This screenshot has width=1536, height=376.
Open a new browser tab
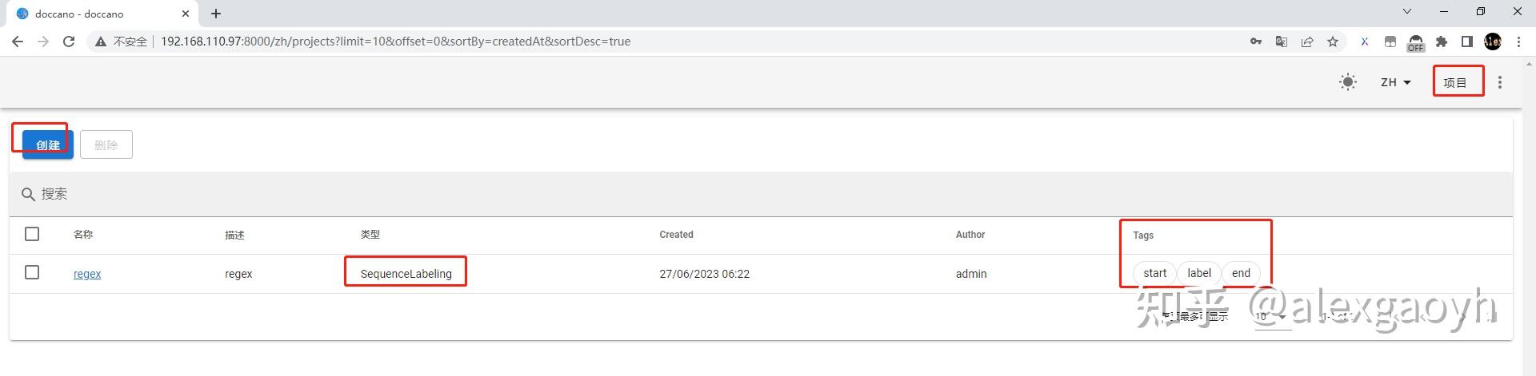tap(216, 14)
